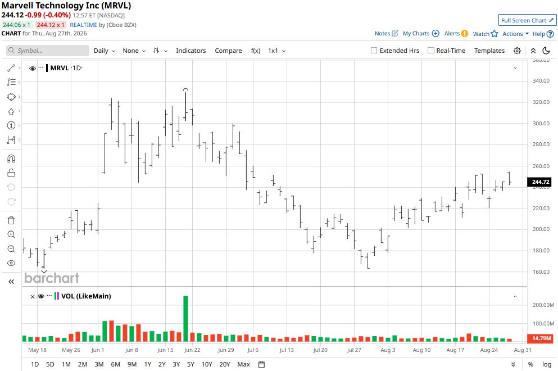Image resolution: width=558 pixels, height=371 pixels.
Task: Select the arrow marker tool
Action: [11, 111]
